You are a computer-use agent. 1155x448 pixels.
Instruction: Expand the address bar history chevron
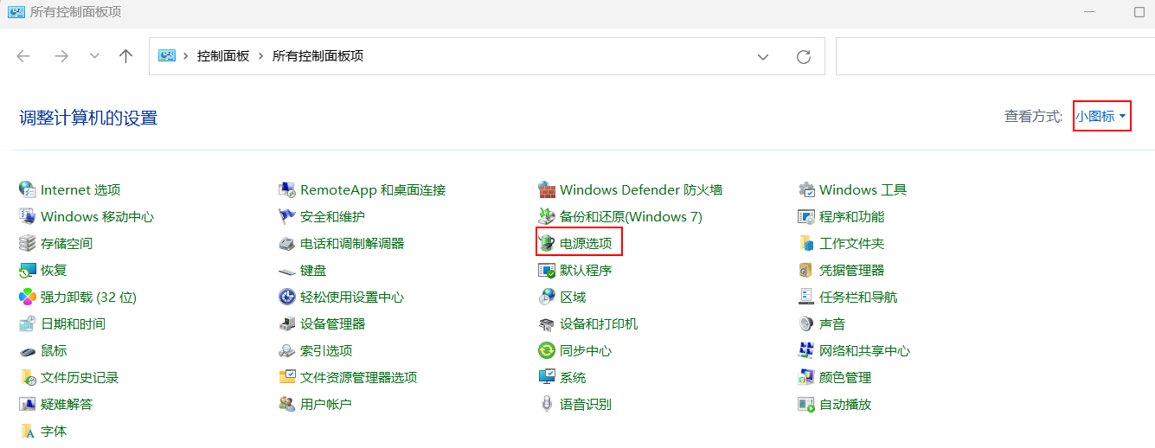point(763,56)
